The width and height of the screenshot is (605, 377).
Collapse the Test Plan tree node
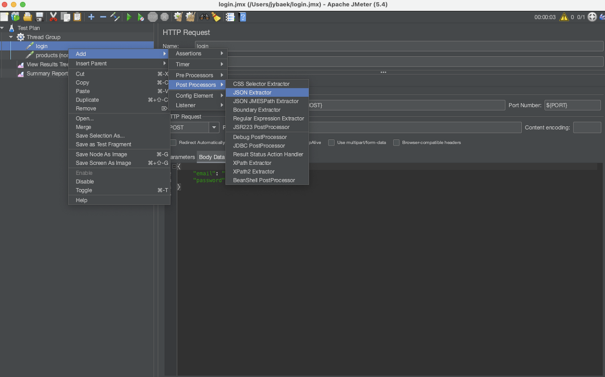(2, 28)
